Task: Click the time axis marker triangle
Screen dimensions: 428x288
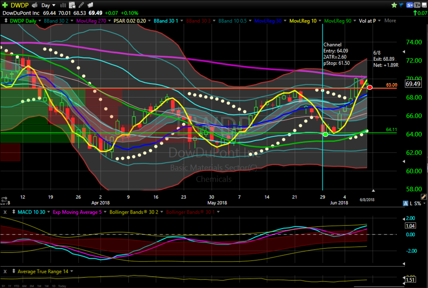Action: pos(373,190)
